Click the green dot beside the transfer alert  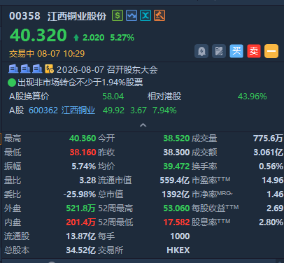pos(12,83)
